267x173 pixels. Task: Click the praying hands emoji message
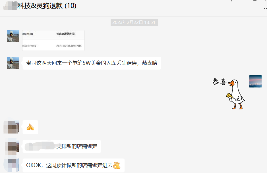(30, 127)
